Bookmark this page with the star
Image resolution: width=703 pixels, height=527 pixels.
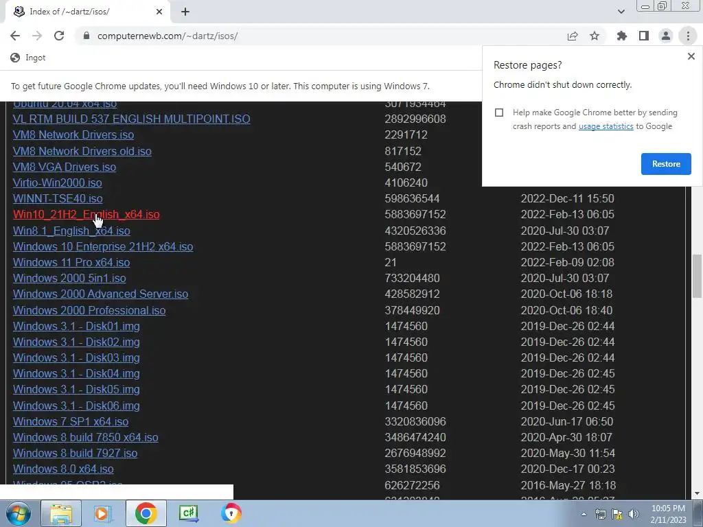coord(595,36)
